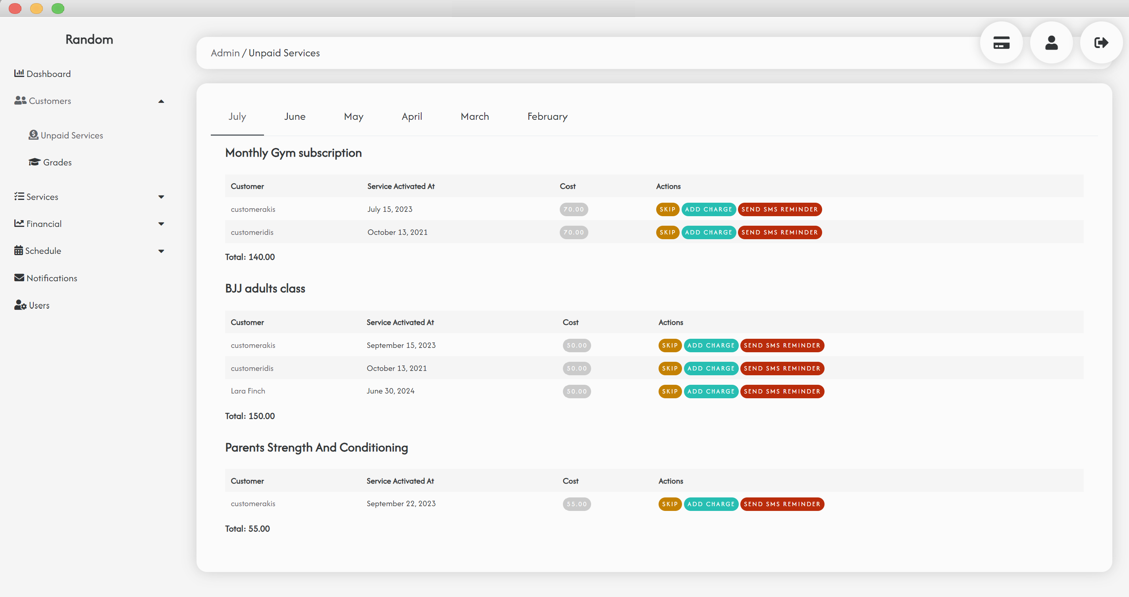Click the June 30, 2024 activation date

tap(391, 391)
